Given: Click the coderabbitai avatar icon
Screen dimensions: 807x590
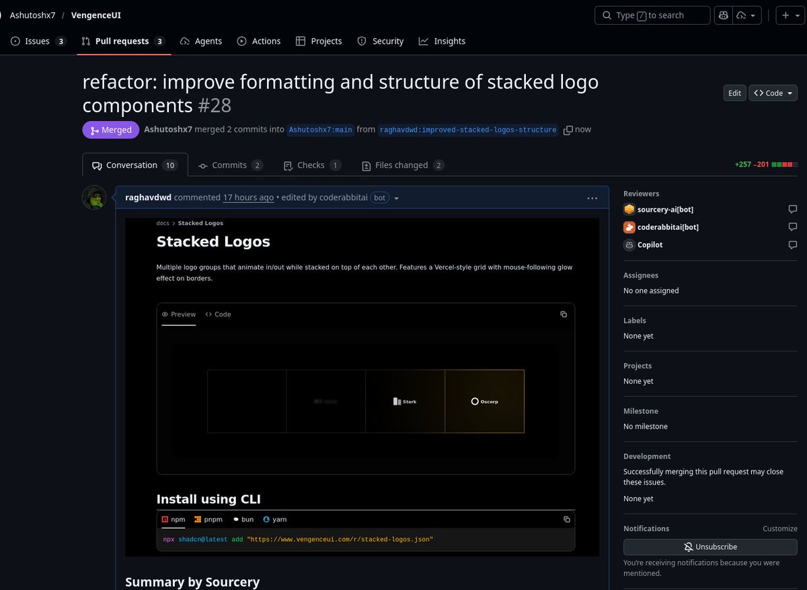Looking at the screenshot, I should 629,227.
